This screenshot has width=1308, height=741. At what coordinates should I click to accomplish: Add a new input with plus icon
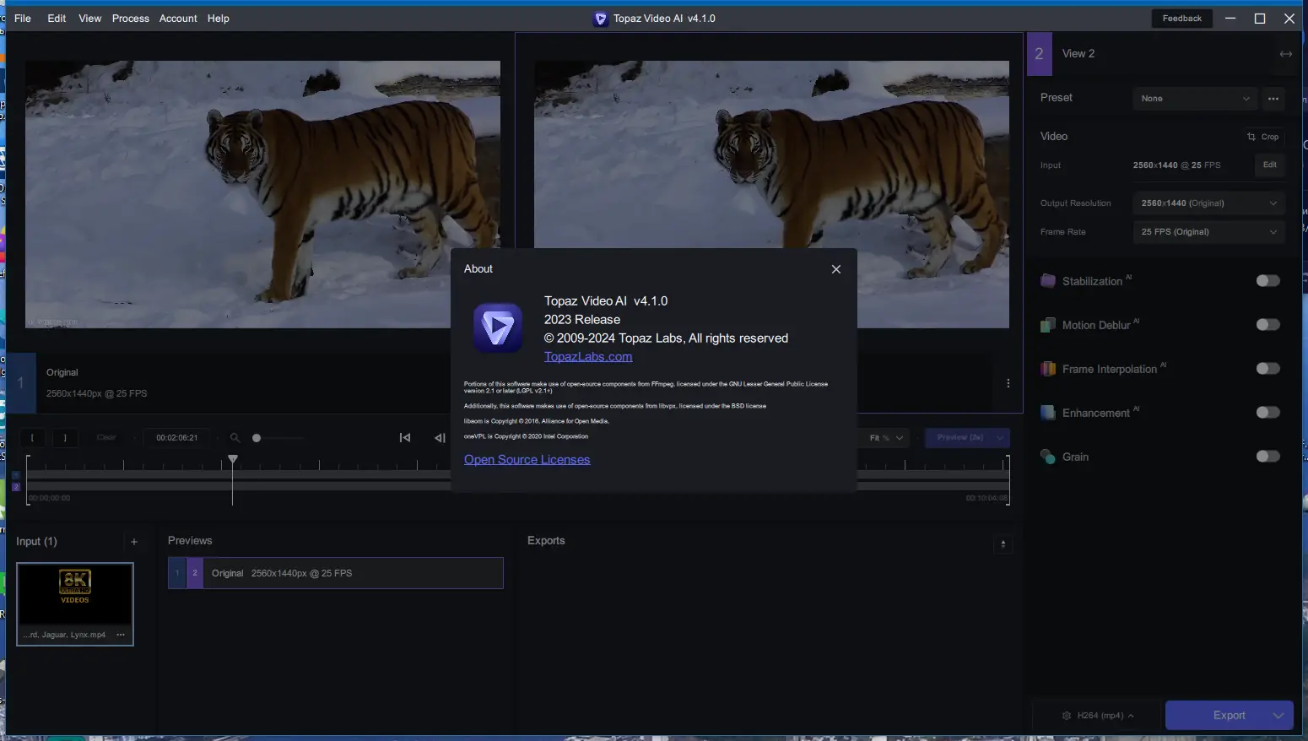(134, 542)
